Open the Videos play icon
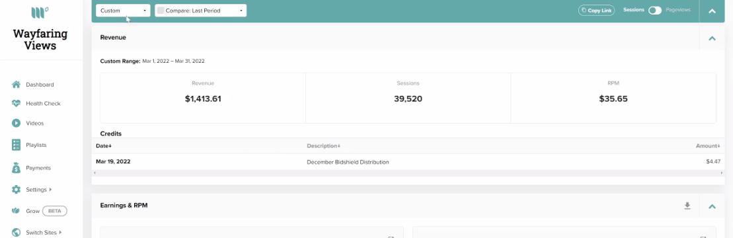This screenshot has height=238, width=733. tap(17, 123)
